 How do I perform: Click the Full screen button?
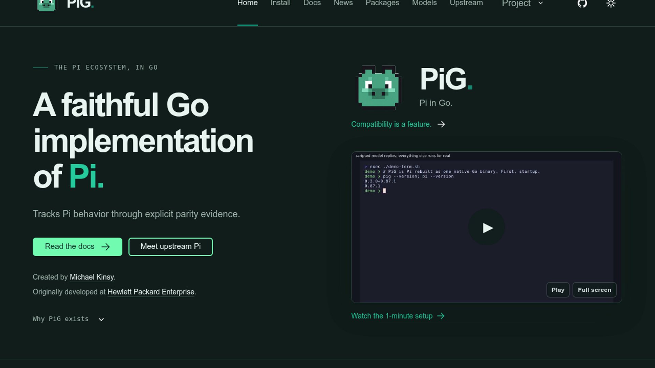point(594,290)
